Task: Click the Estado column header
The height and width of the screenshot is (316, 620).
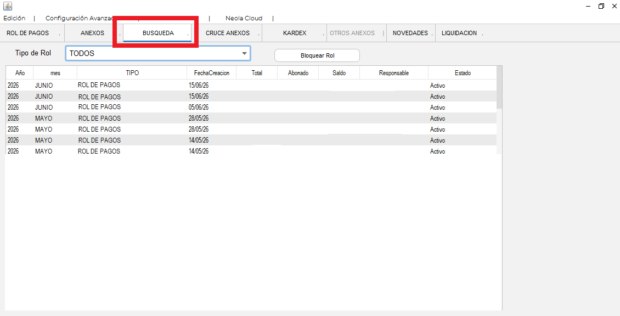Action: point(463,73)
